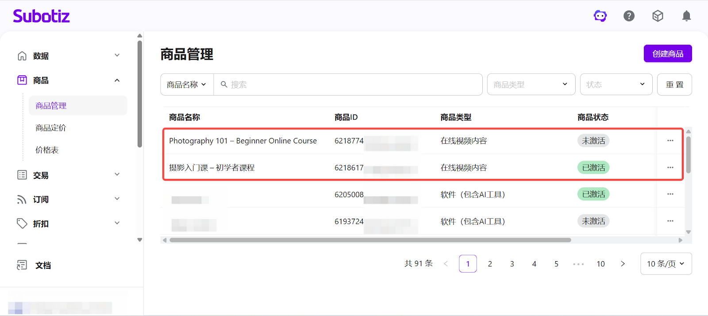Select 商品定价 in the sidebar
This screenshot has width=708, height=316.
click(x=51, y=128)
